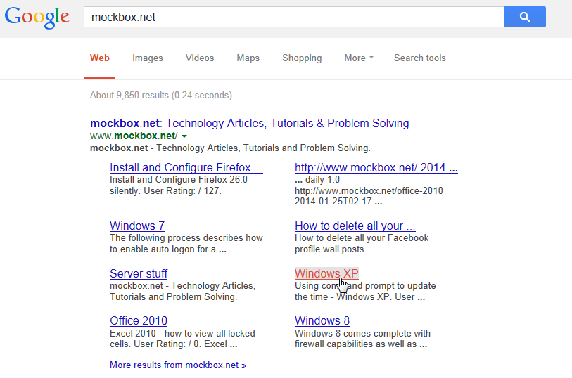The width and height of the screenshot is (572, 378).
Task: Click snippet 'Windows 8 comes complete with'
Action: [362, 333]
